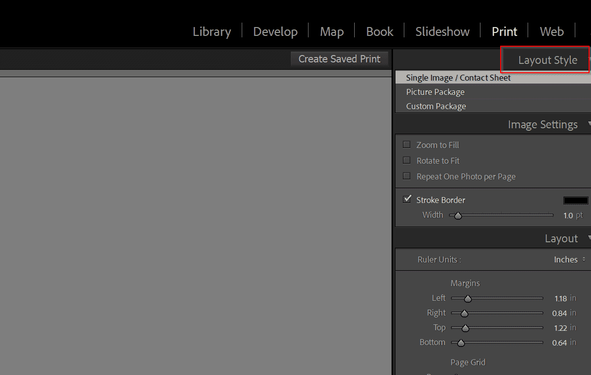Switch to the Library module
The image size is (591, 375).
212,31
